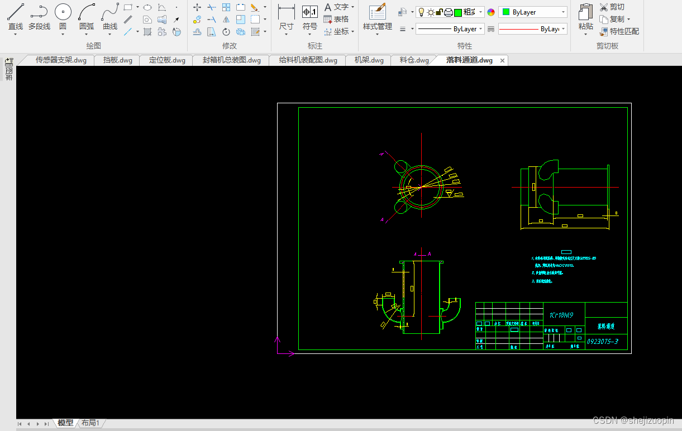This screenshot has width=682, height=431.
Task: Click the linetype pattern icon
Action: [x=491, y=29]
